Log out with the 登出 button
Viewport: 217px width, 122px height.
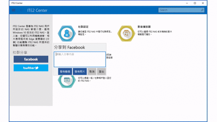(x=101, y=71)
